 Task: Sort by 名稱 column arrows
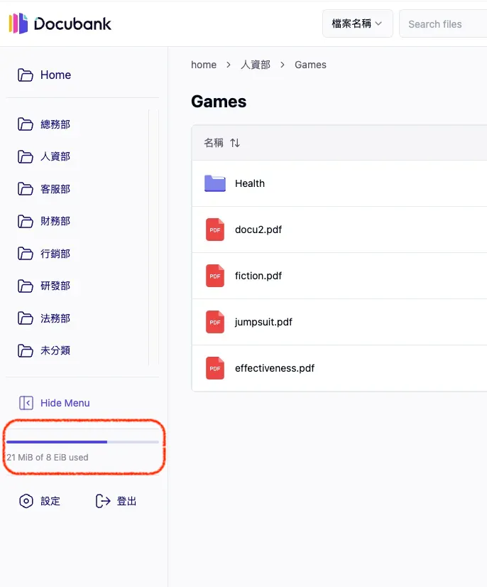coord(235,143)
